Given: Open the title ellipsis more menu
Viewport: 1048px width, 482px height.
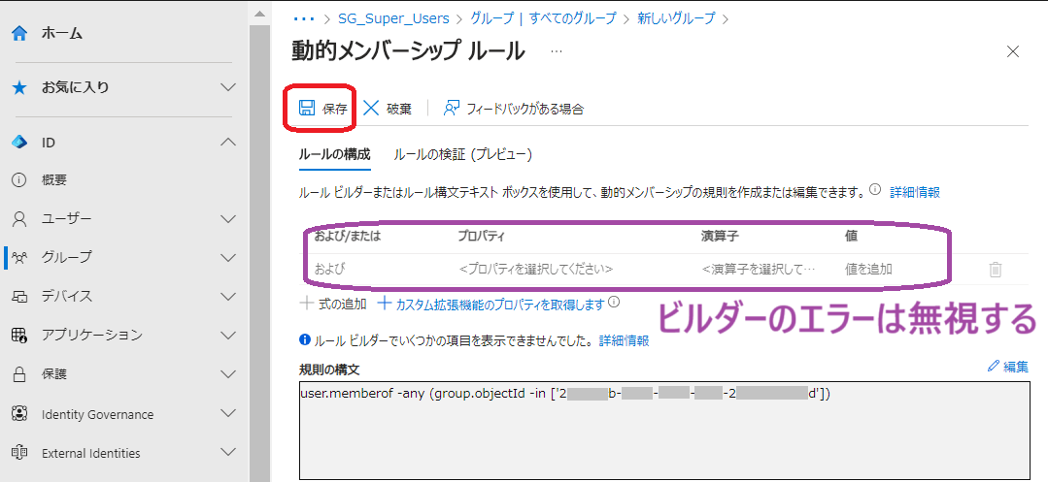Looking at the screenshot, I should [x=557, y=51].
